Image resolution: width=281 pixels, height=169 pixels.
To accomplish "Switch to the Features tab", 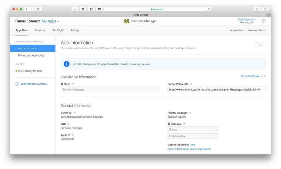I will (40, 30).
